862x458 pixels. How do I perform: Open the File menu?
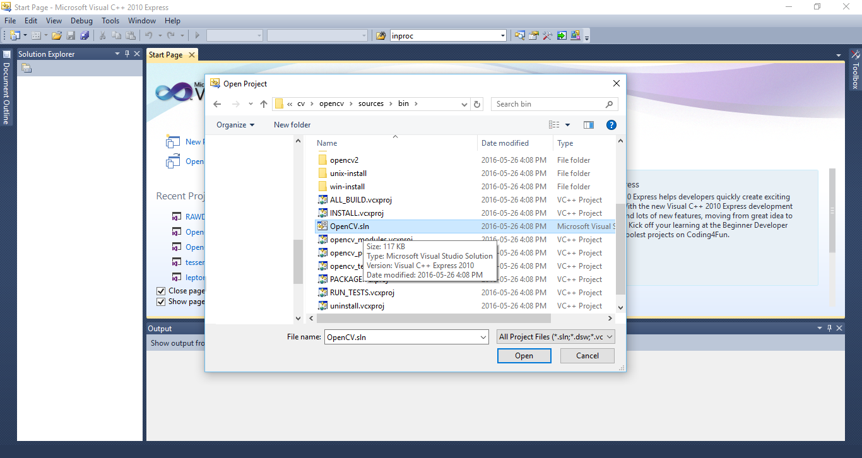tap(10, 21)
